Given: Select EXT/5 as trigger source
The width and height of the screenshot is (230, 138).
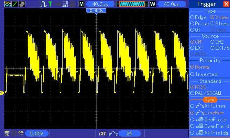Looking at the screenshot, I should click(x=220, y=48).
